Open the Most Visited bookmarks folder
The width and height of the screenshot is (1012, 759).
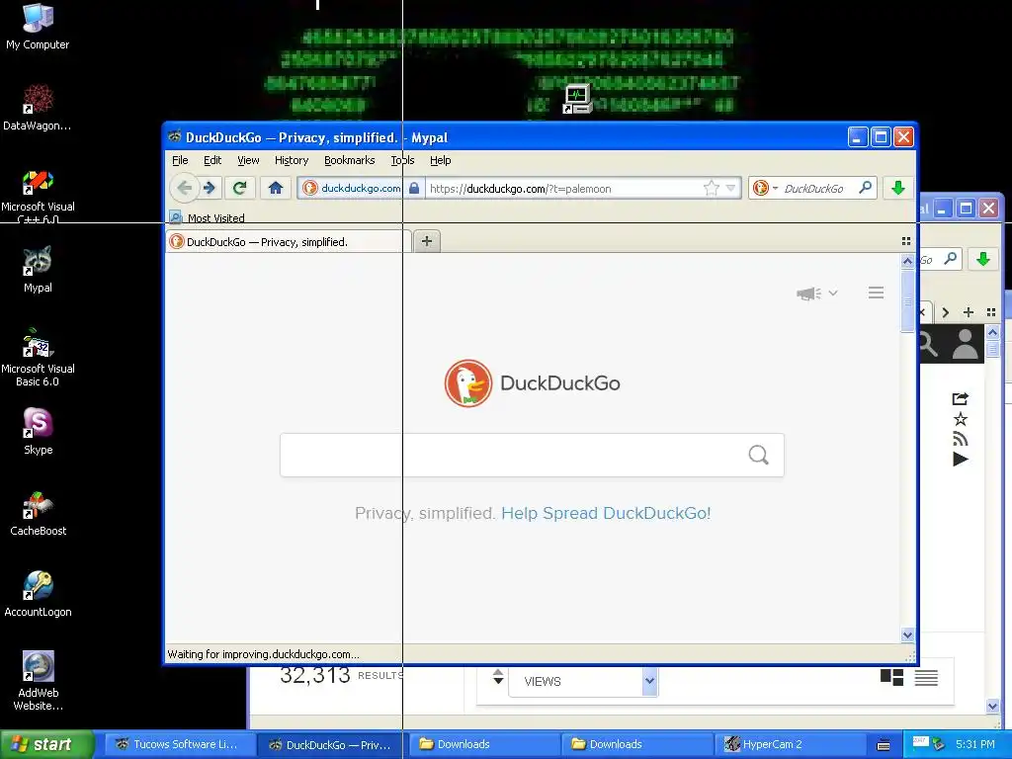coord(207,218)
